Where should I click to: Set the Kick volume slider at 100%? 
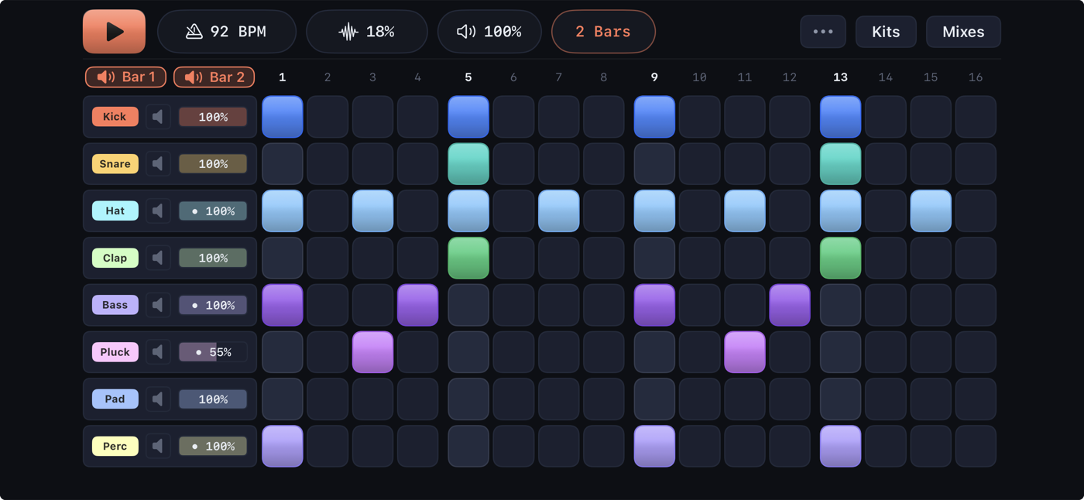[x=213, y=117]
